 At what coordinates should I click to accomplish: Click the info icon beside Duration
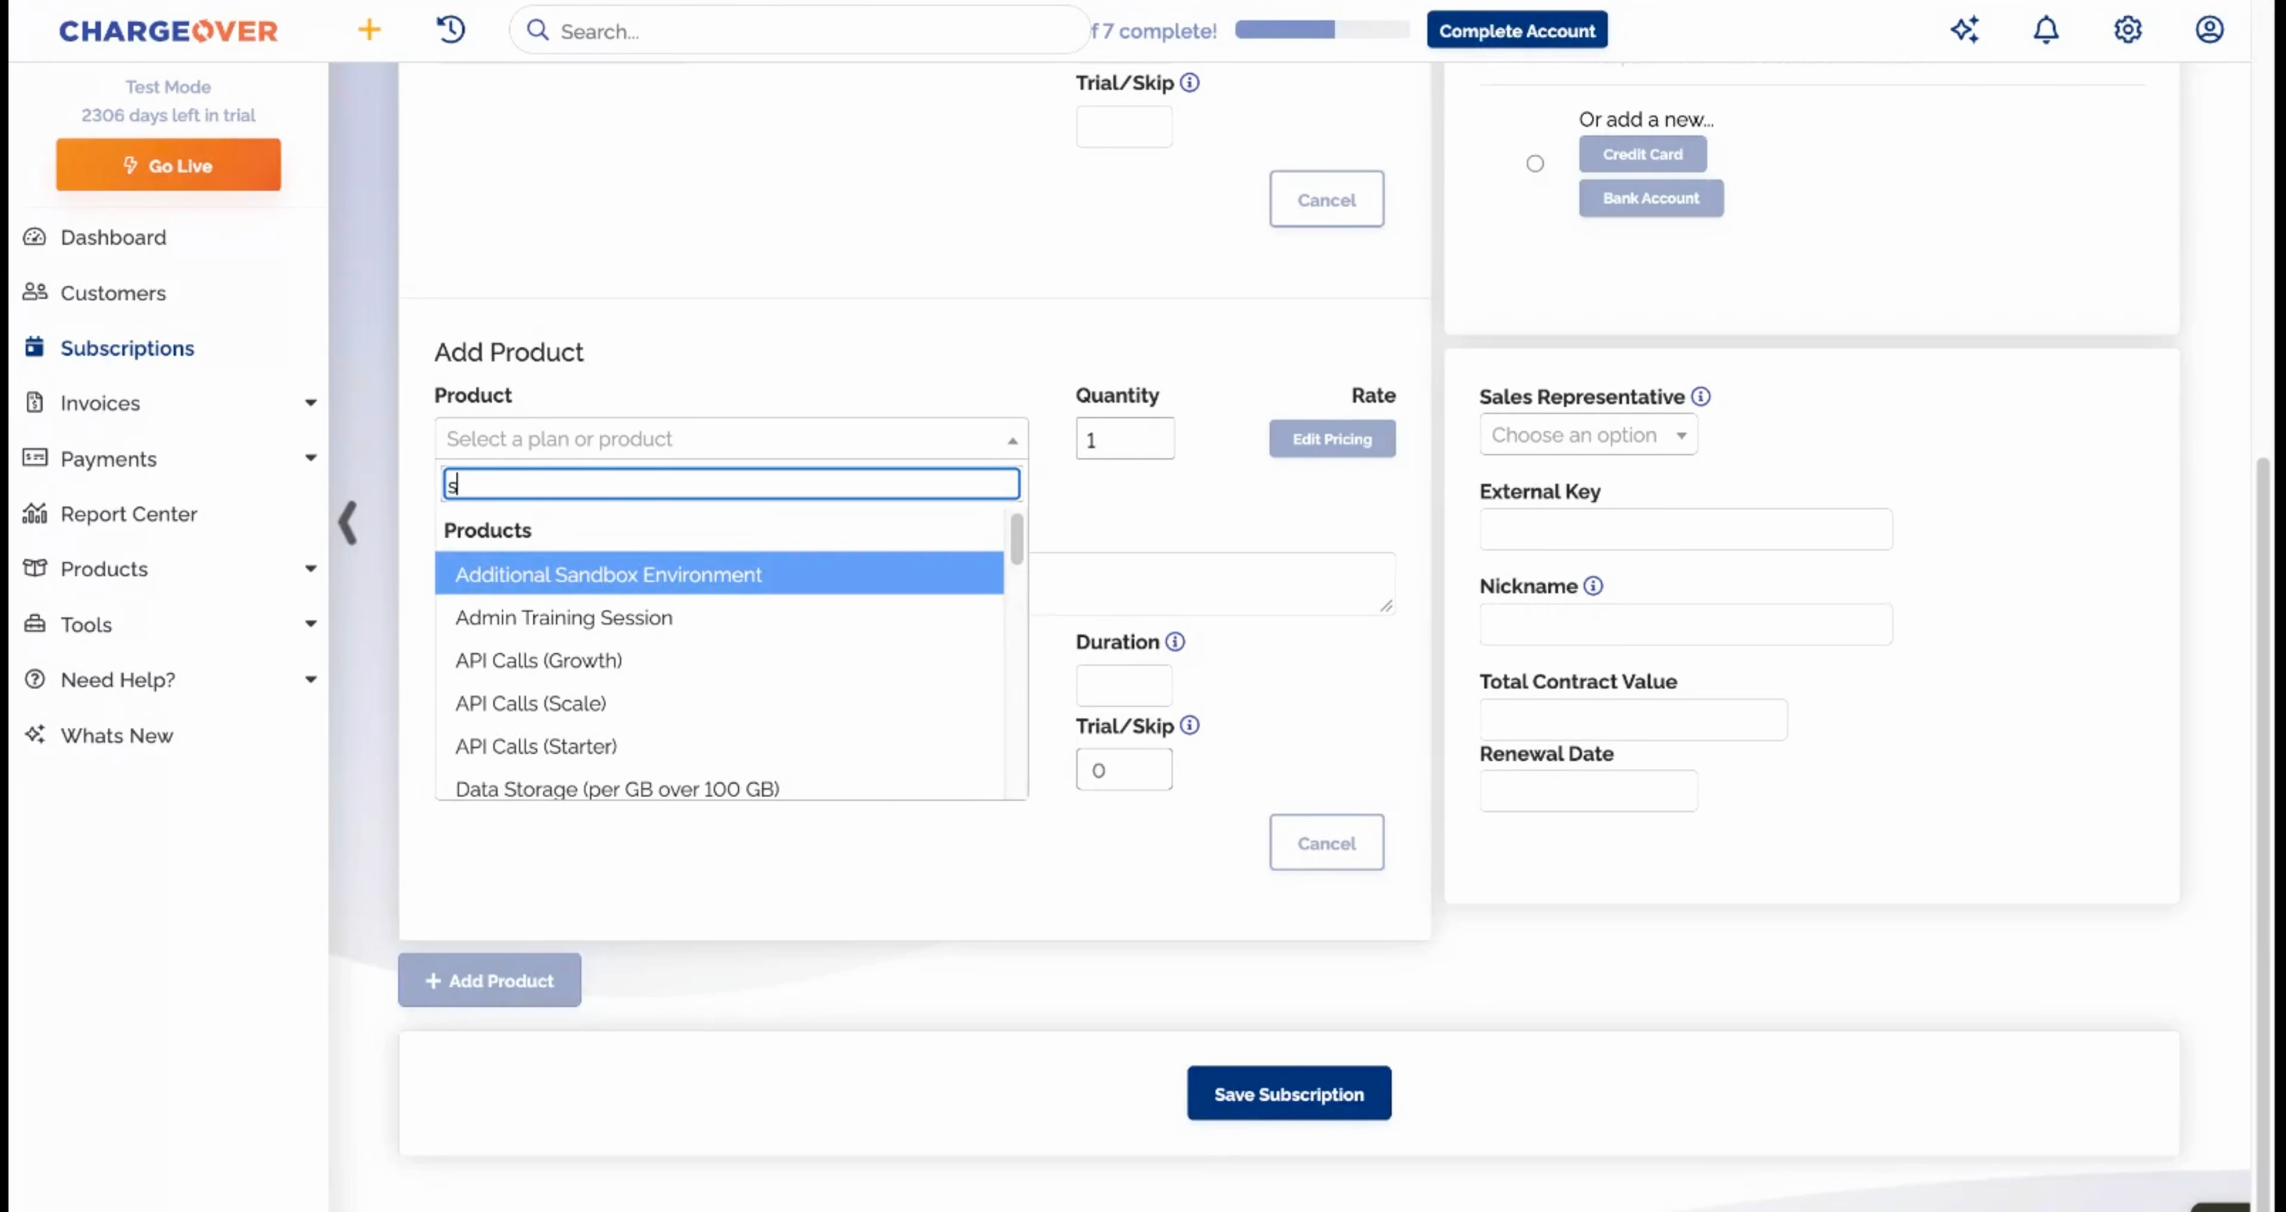[1175, 642]
